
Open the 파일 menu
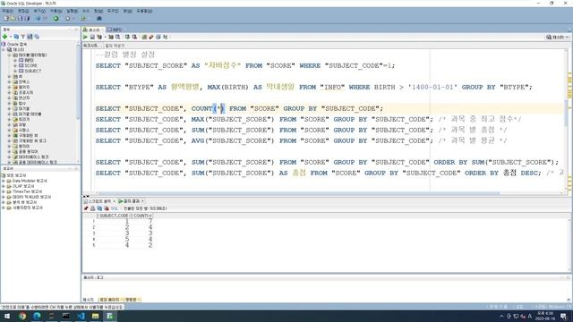click(x=8, y=11)
